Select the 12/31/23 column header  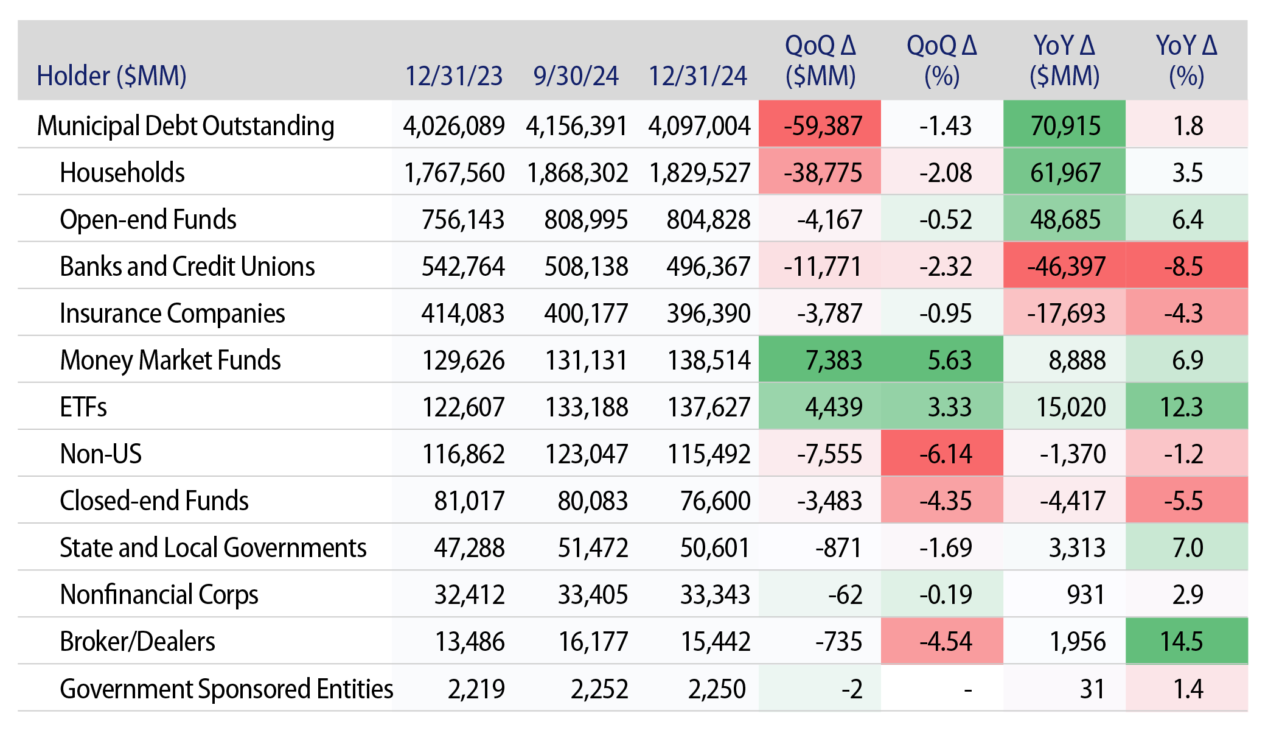click(454, 76)
